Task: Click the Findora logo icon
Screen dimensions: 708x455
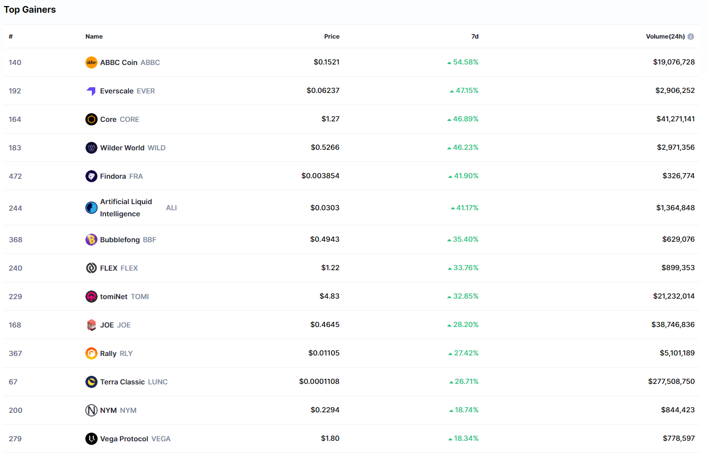Action: [x=91, y=176]
